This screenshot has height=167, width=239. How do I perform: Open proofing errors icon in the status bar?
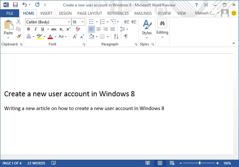[x=54, y=163]
